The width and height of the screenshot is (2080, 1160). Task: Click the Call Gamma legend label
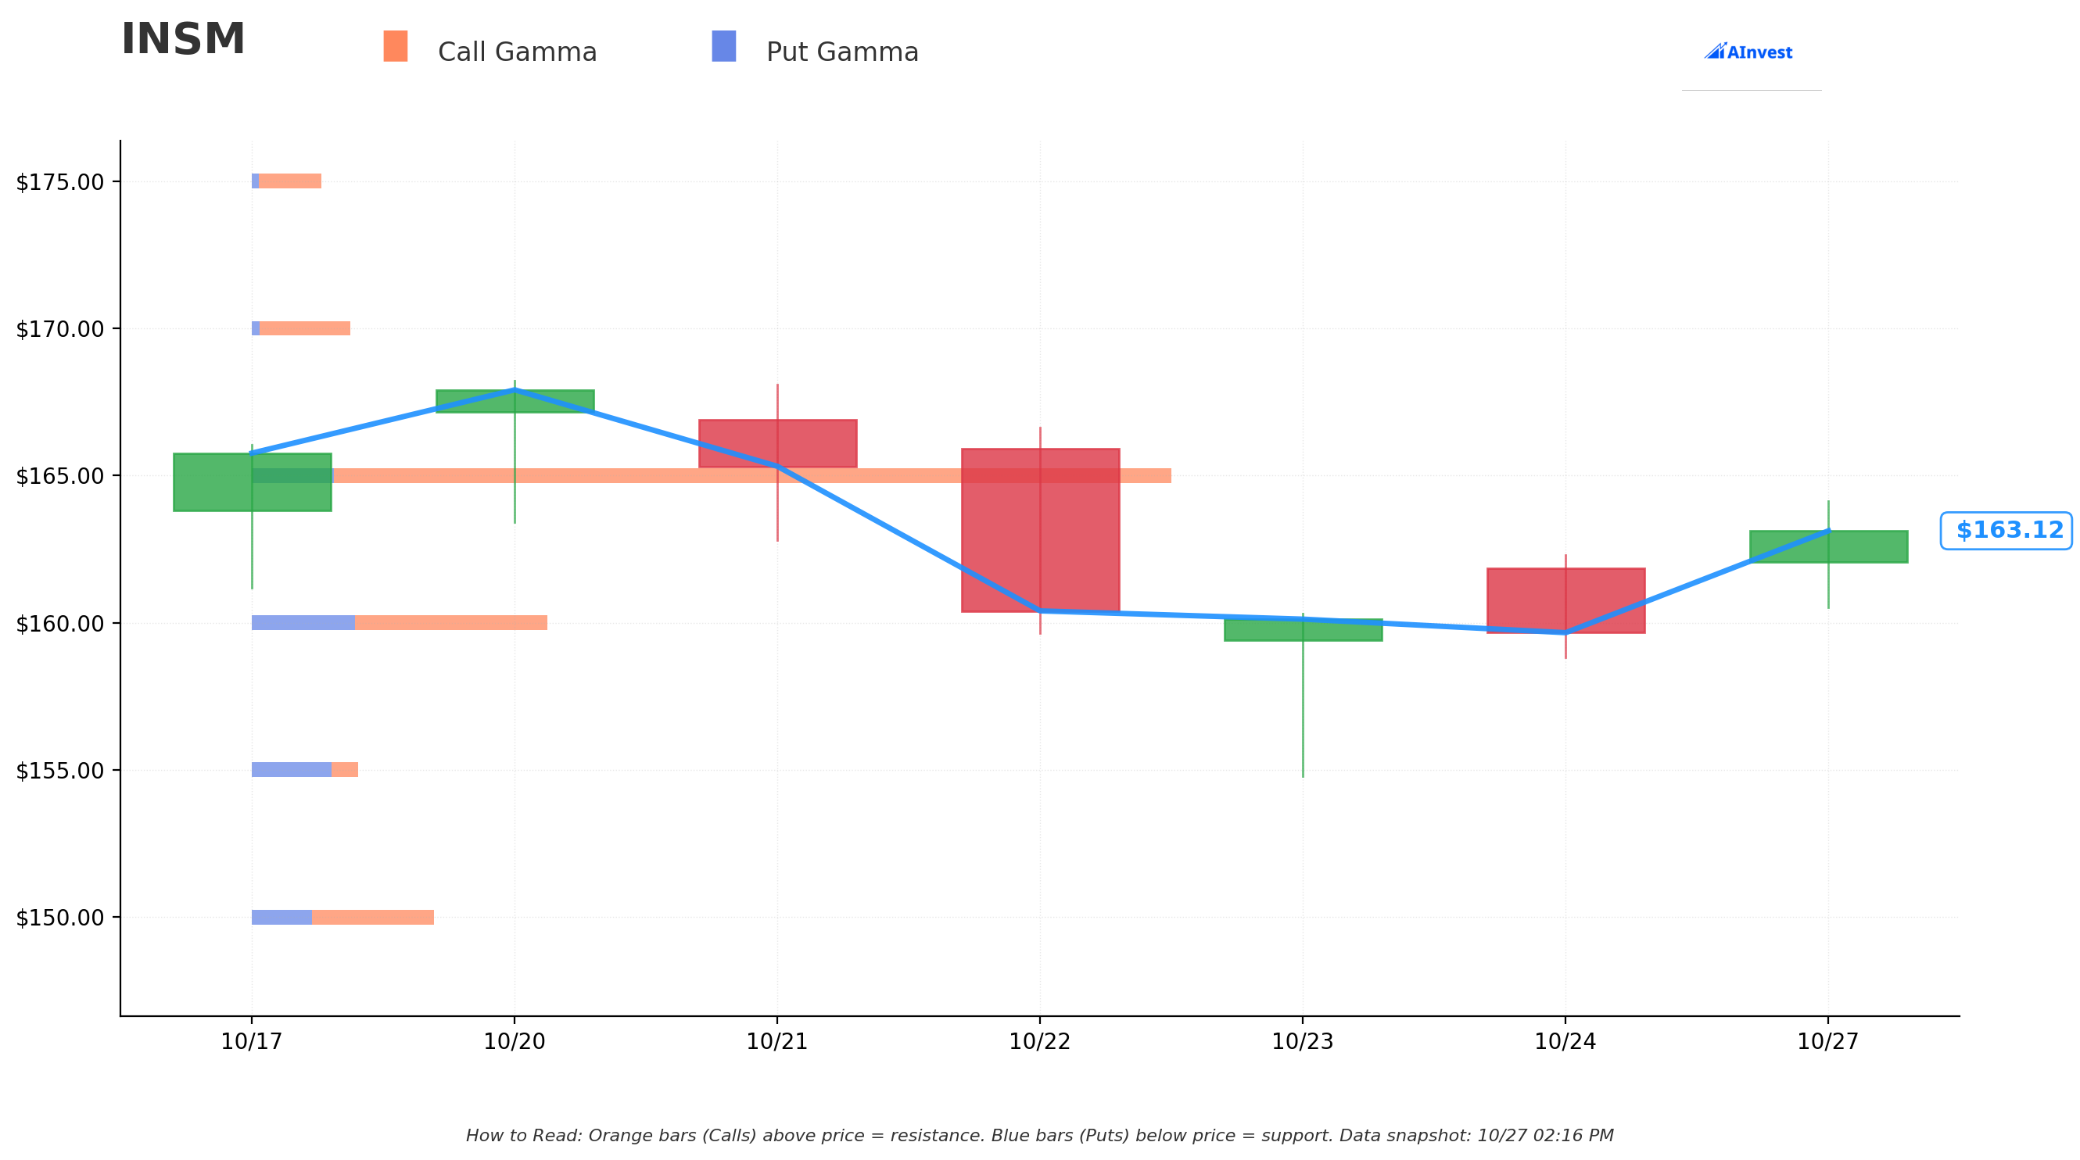point(517,52)
